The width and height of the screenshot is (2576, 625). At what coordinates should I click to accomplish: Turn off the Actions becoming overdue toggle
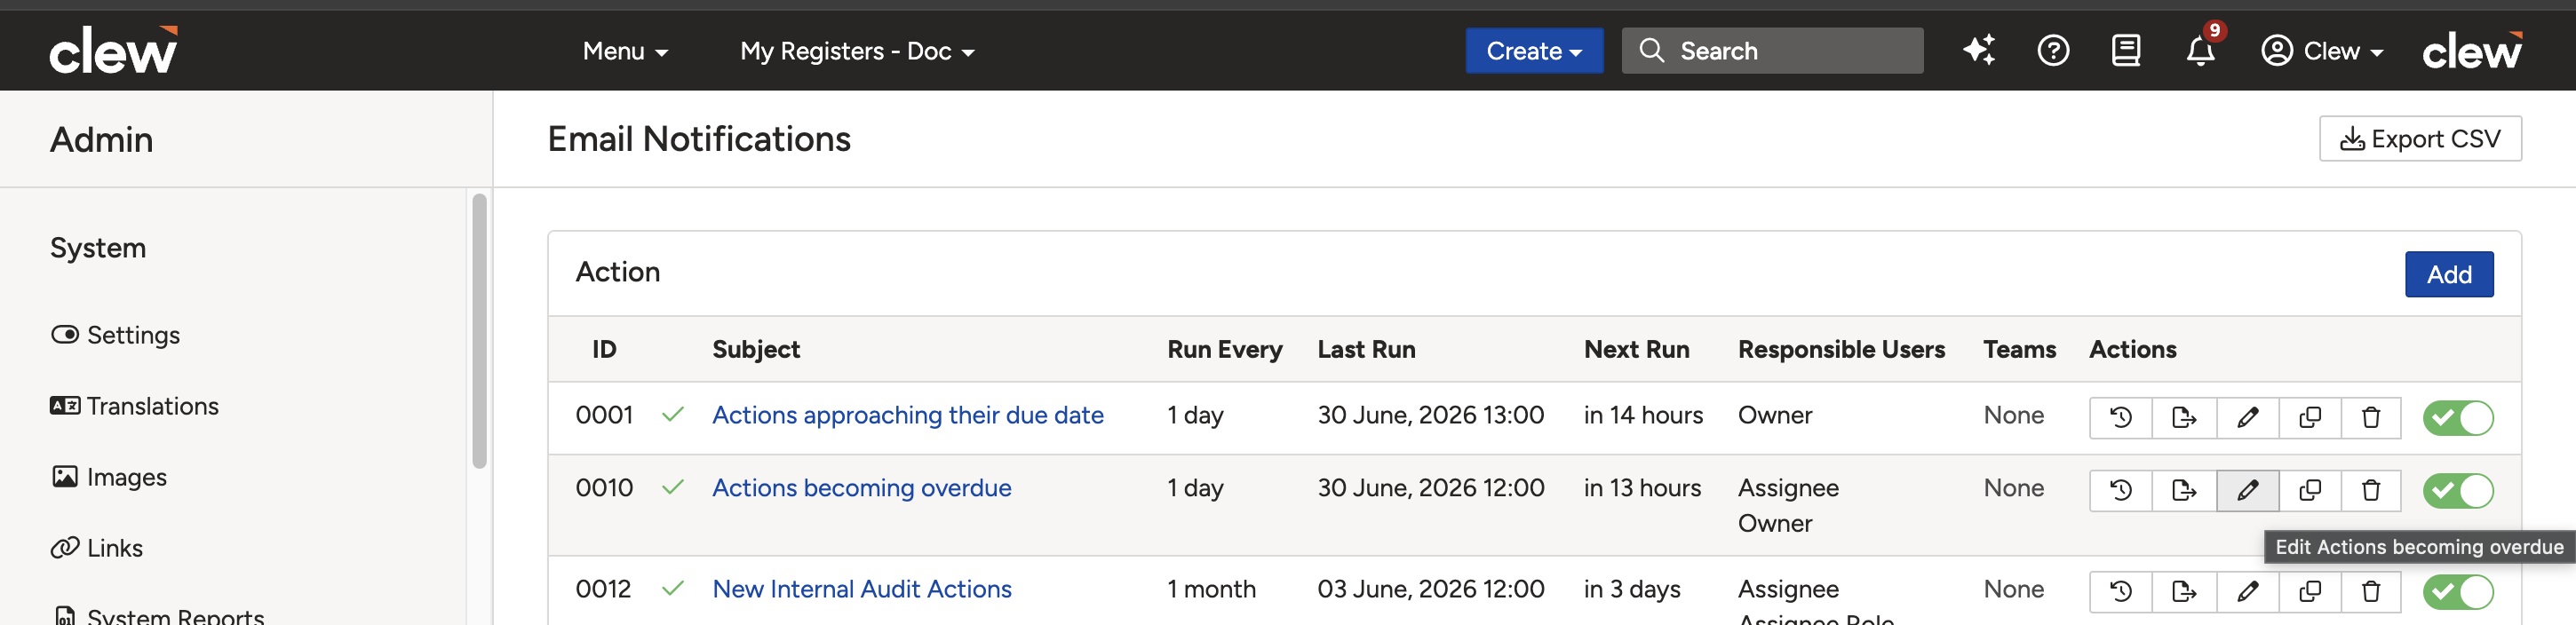[x=2457, y=490]
